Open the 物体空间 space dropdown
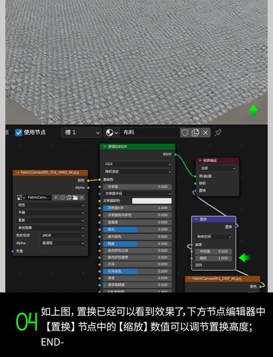The height and width of the screenshot is (357, 273). point(213,237)
